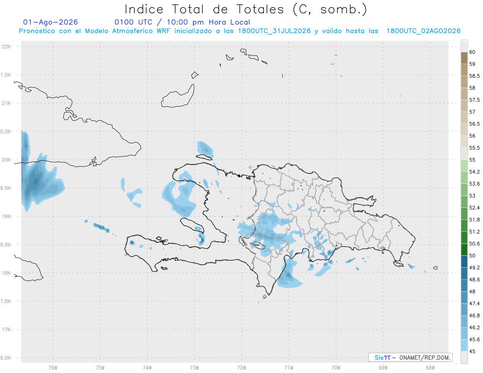Click the '18N' latitude label

click(6, 273)
